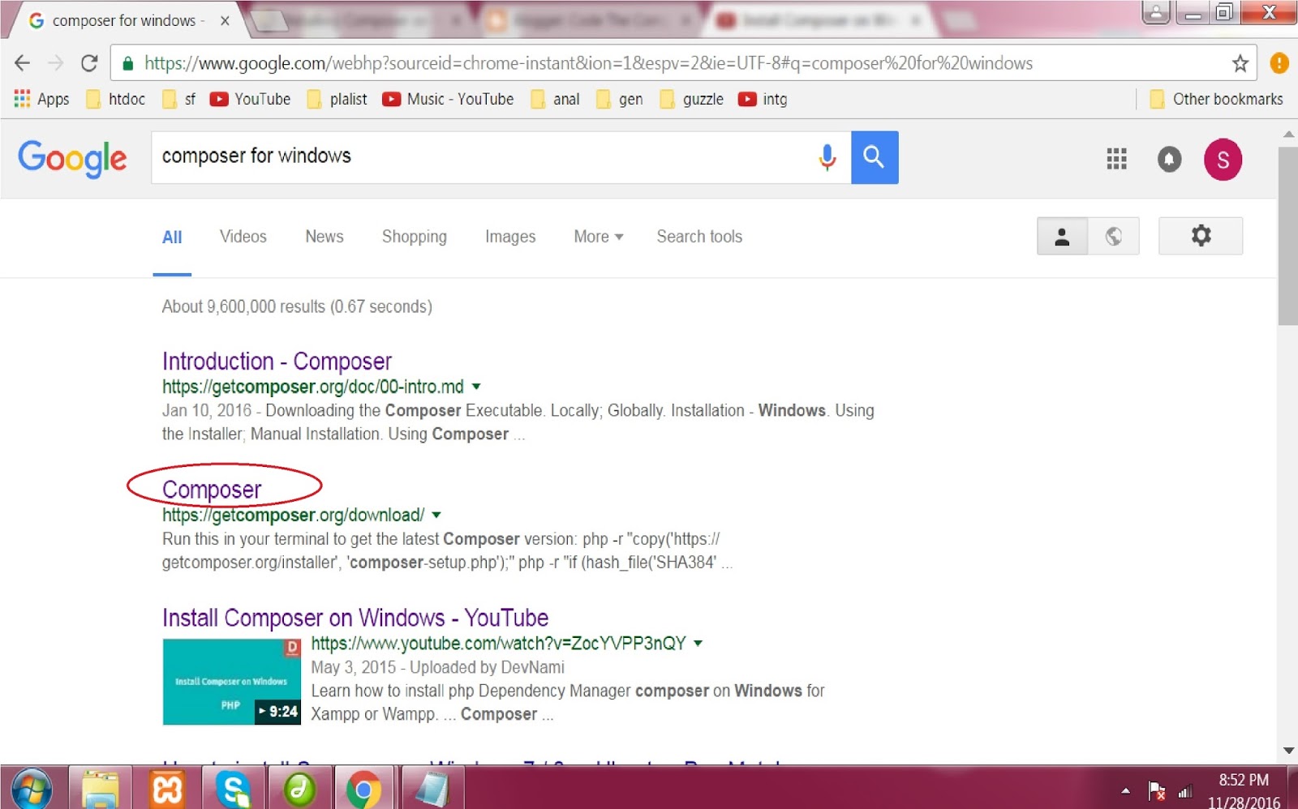This screenshot has width=1298, height=809.
Task: Open File Explorer from the taskbar
Action: tap(101, 788)
